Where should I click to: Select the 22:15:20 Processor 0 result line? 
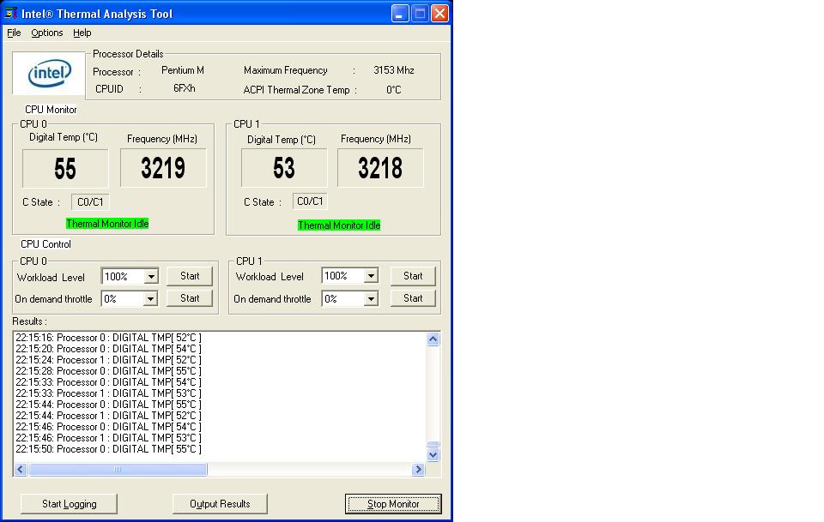[x=108, y=349]
